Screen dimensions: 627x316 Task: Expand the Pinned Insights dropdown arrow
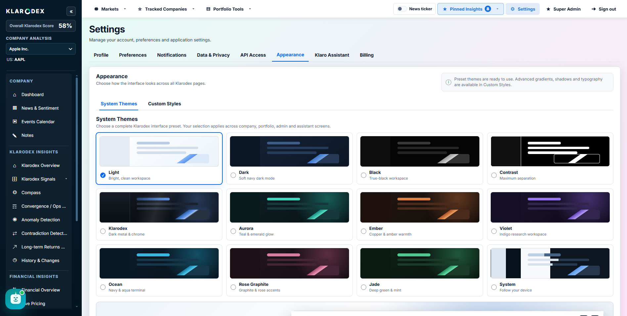(x=497, y=9)
